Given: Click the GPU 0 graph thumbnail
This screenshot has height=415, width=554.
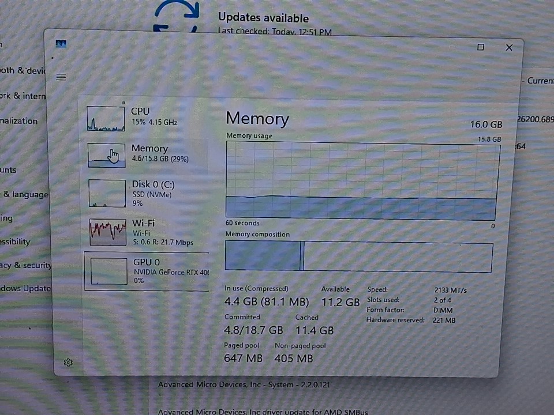Looking at the screenshot, I should pos(108,271).
